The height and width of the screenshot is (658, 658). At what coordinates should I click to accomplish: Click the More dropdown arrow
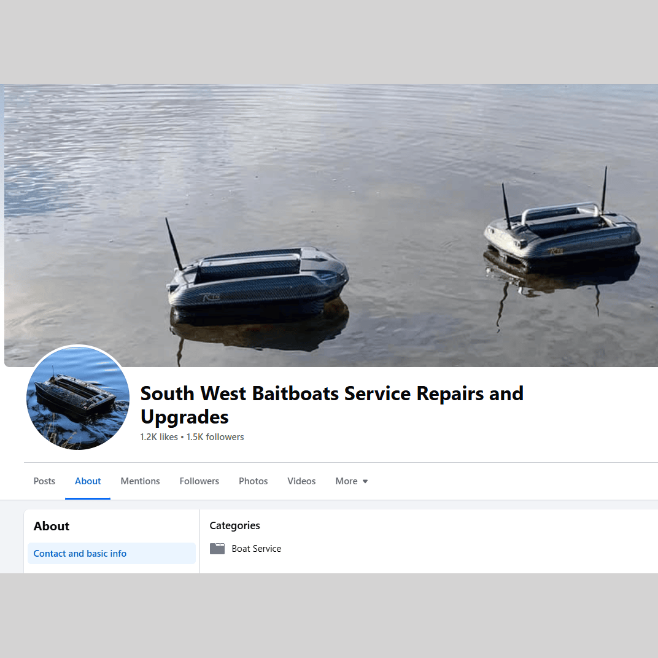(365, 481)
